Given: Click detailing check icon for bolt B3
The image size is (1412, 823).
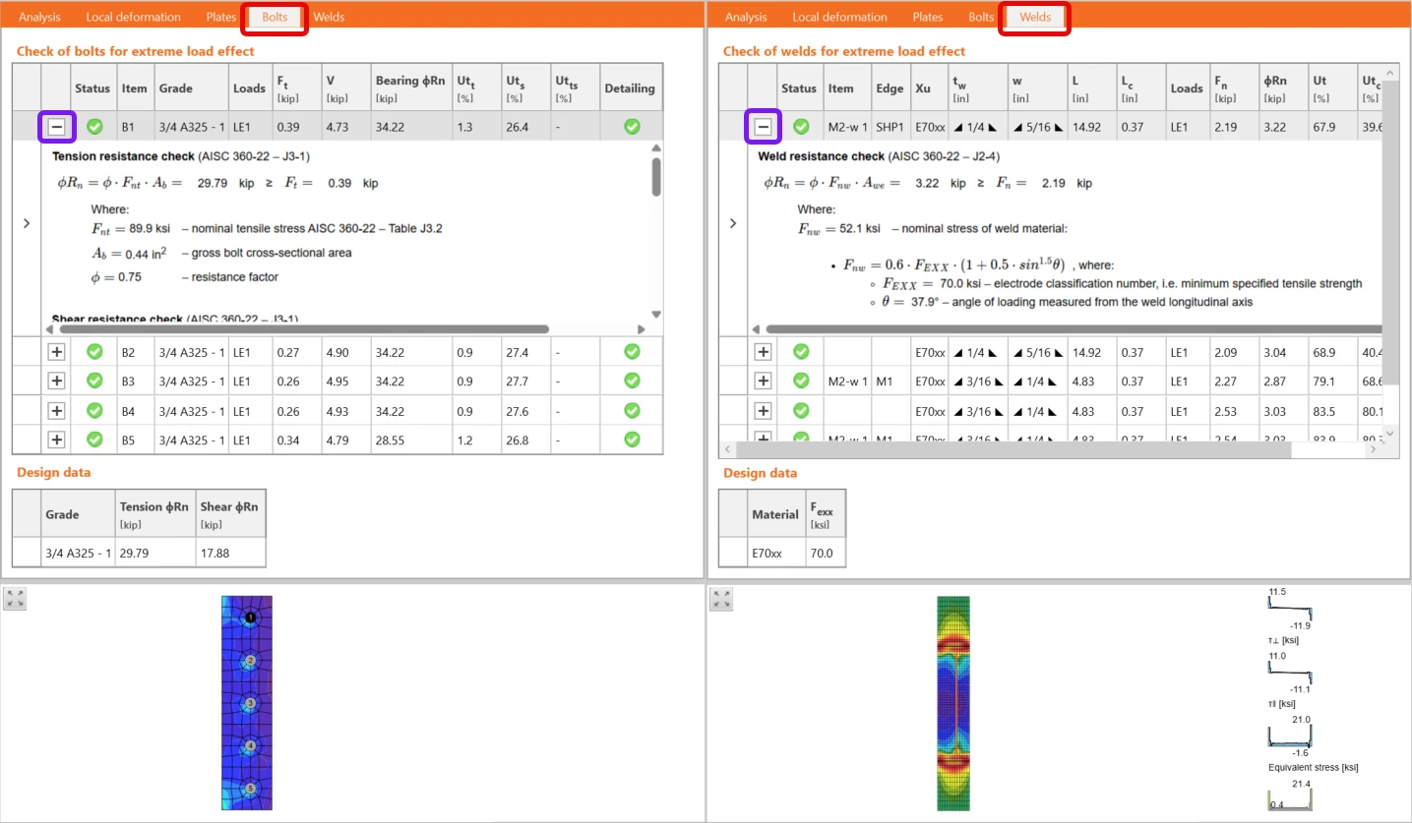Looking at the screenshot, I should tap(632, 381).
